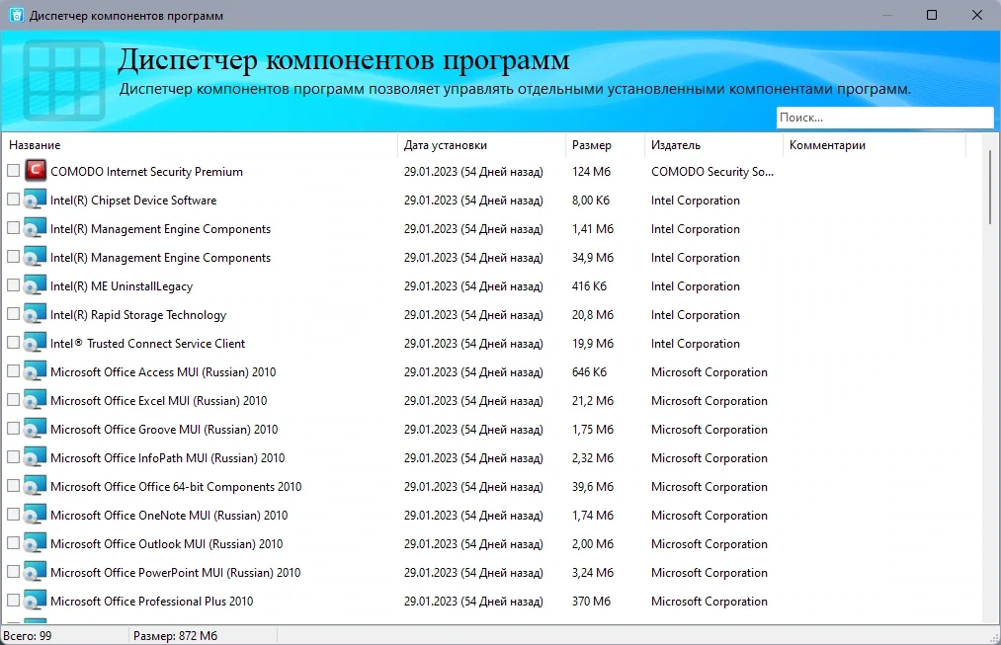This screenshot has width=1001, height=645.
Task: Tick the Intel(R) ME UninstallLegacy checkbox
Action: click(13, 285)
